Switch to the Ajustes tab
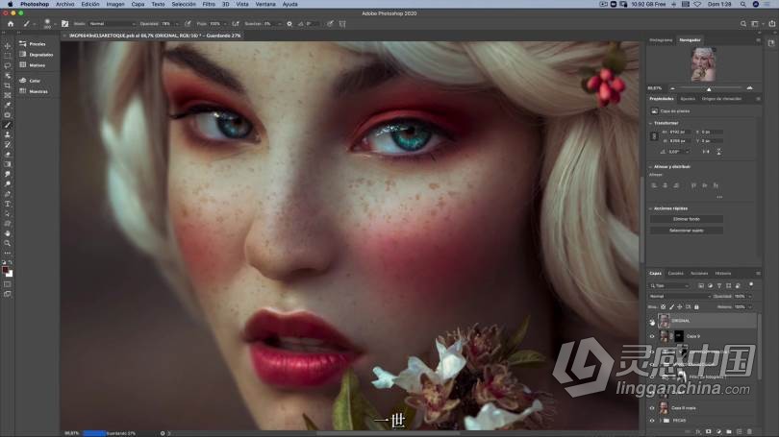This screenshot has height=437, width=779. [688, 99]
